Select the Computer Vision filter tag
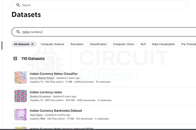 click(x=123, y=44)
